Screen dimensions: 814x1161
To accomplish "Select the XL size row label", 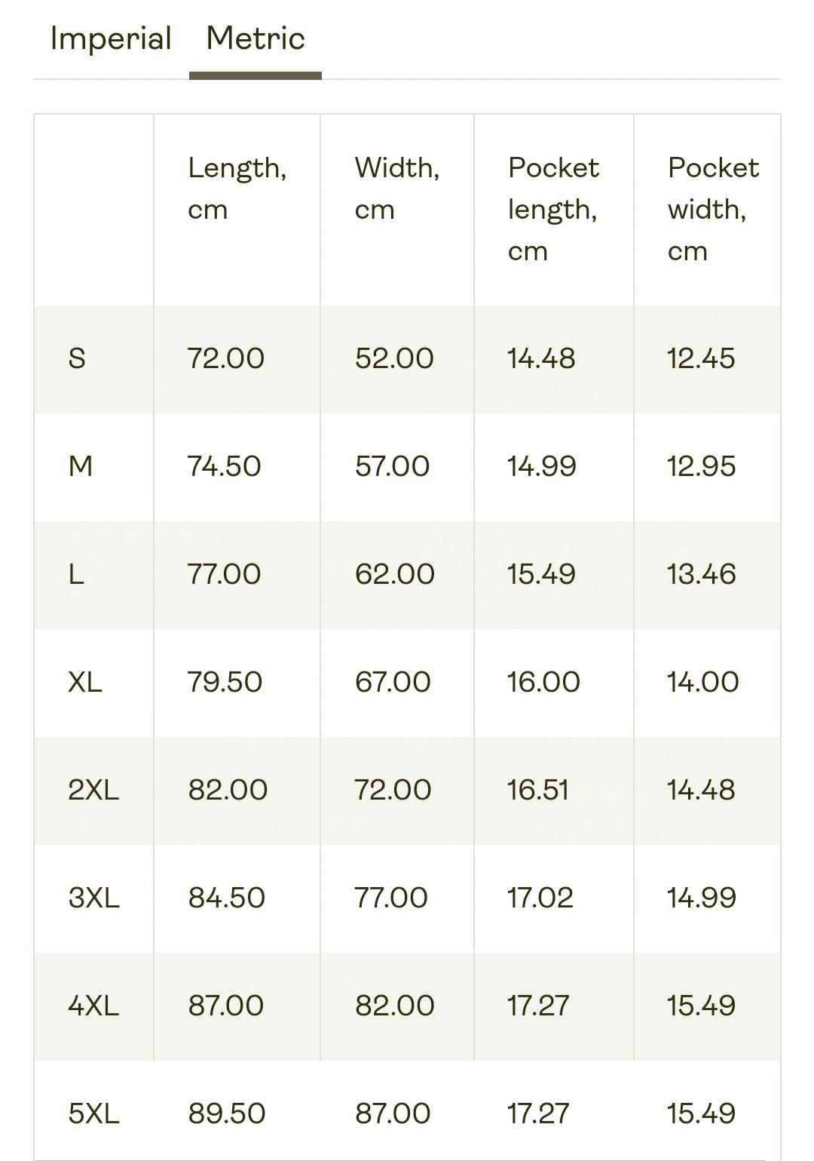I will point(85,682).
